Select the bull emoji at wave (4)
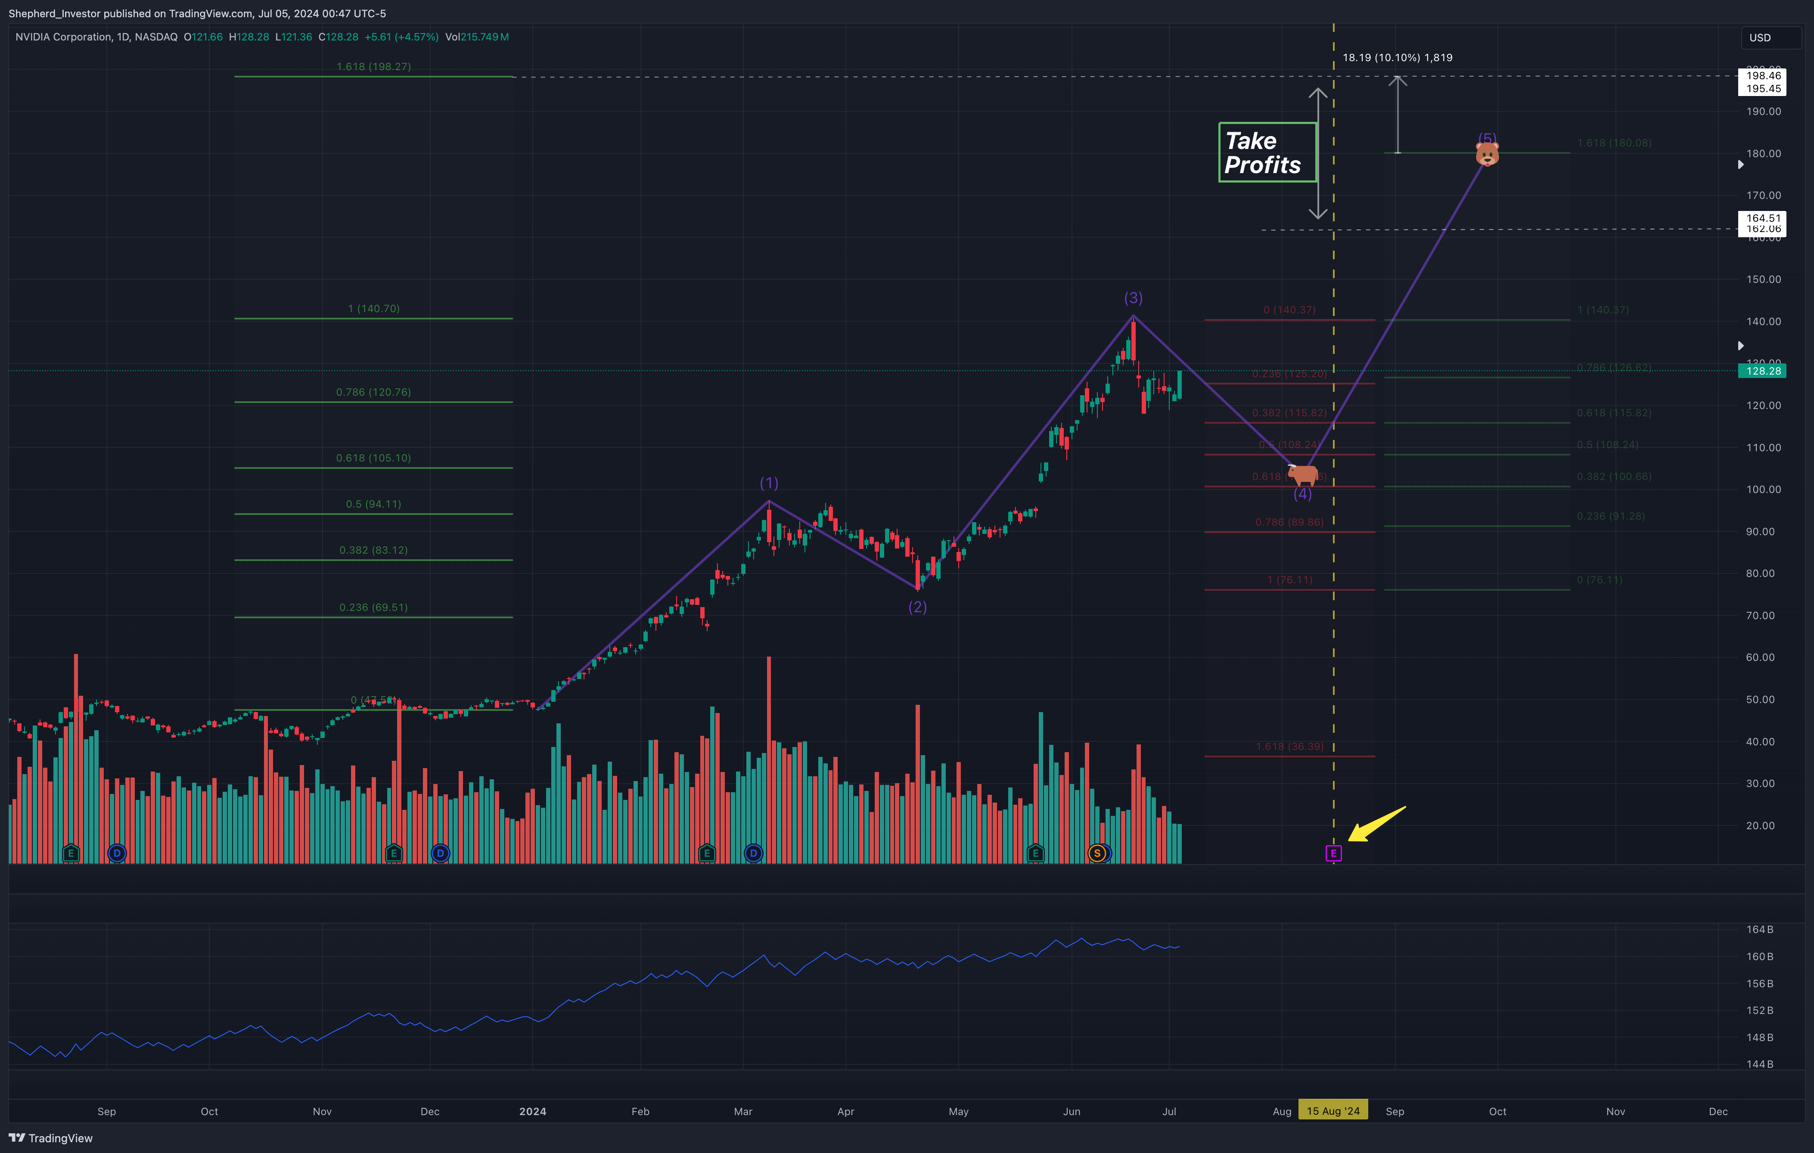1814x1153 pixels. click(1302, 474)
